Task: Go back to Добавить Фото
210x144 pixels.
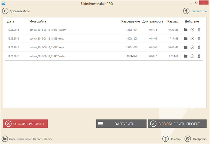Action: click(x=16, y=11)
